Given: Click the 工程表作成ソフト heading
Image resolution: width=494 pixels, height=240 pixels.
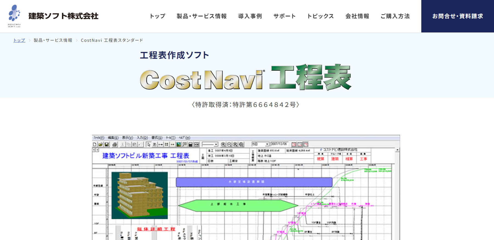Looking at the screenshot, I should 175,55.
